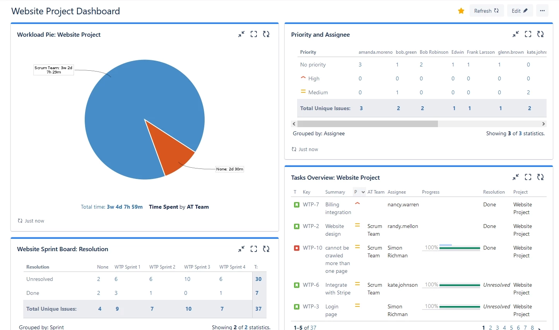Screen dimensions: 559x330
Task: Click the green story icon beside WTP-7
Action: pyautogui.click(x=296, y=204)
